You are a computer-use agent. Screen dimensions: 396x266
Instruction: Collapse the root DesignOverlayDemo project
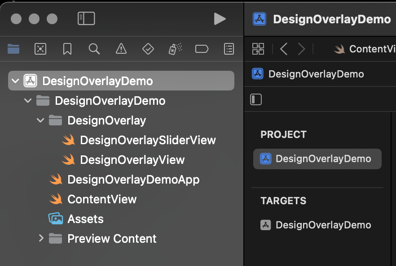coord(16,81)
